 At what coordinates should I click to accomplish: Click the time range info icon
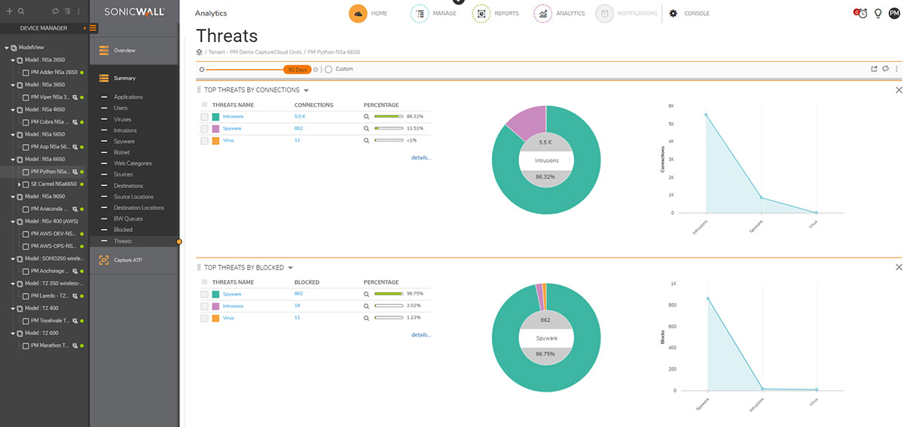coord(315,69)
